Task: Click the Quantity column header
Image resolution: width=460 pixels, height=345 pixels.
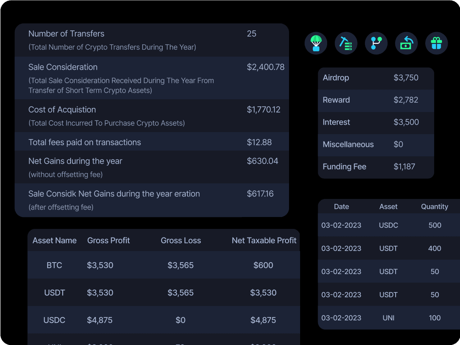Action: [x=434, y=207]
